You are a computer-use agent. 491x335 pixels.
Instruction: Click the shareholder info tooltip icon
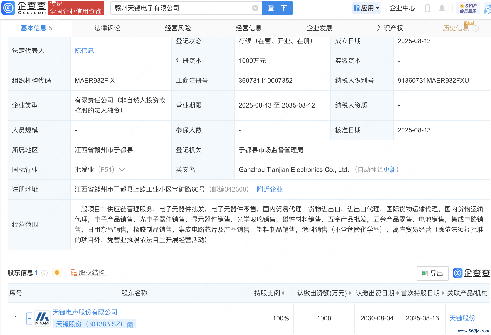pyautogui.click(x=44, y=273)
